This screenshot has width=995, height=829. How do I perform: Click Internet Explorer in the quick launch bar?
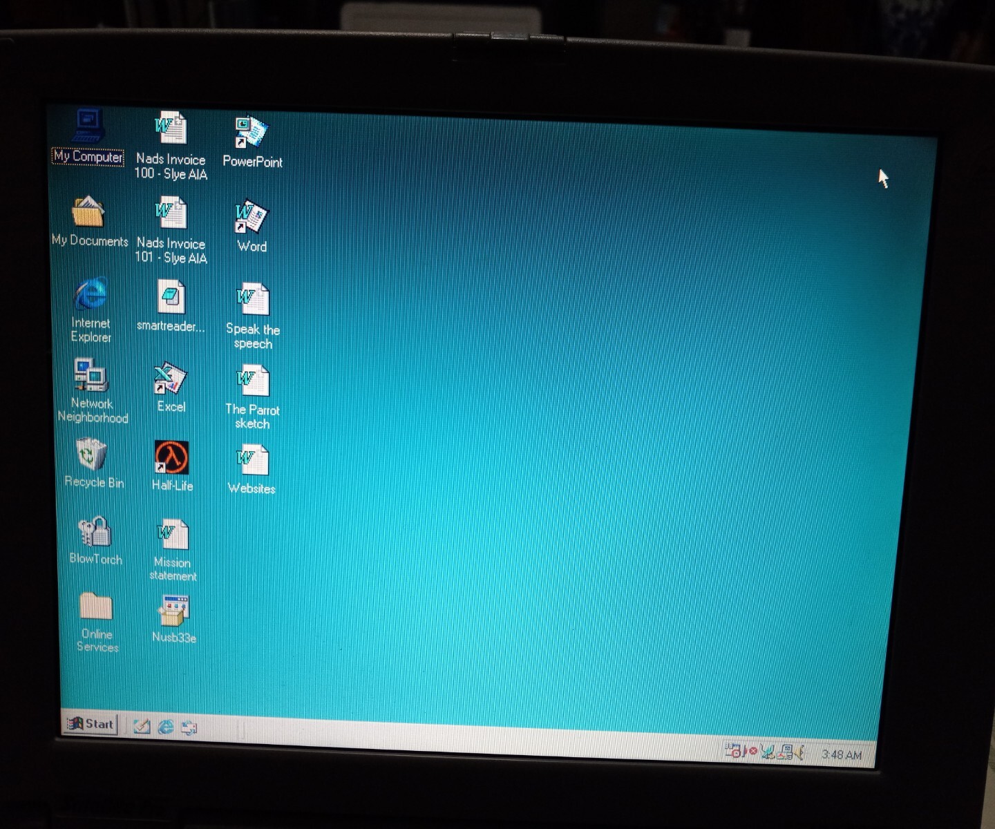point(166,727)
